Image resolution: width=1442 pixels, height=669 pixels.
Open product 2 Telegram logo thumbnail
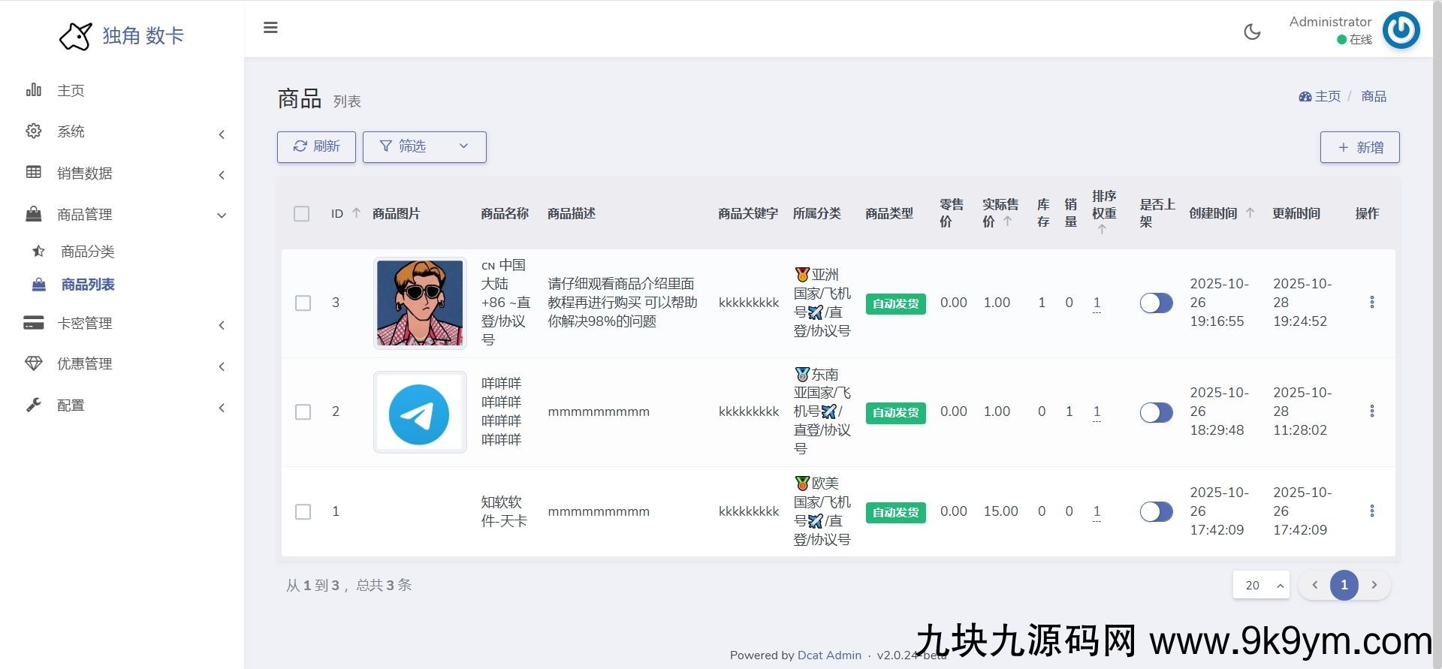point(420,412)
